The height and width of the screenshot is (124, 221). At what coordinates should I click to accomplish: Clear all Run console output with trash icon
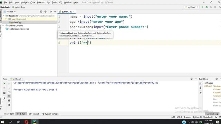click(x=9, y=105)
